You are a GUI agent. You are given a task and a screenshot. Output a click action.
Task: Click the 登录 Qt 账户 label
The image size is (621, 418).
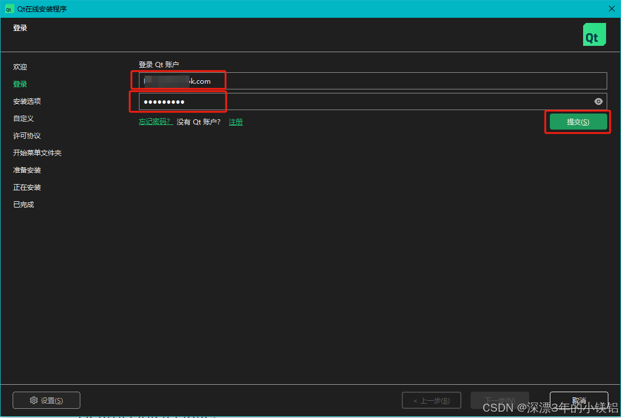coord(159,65)
